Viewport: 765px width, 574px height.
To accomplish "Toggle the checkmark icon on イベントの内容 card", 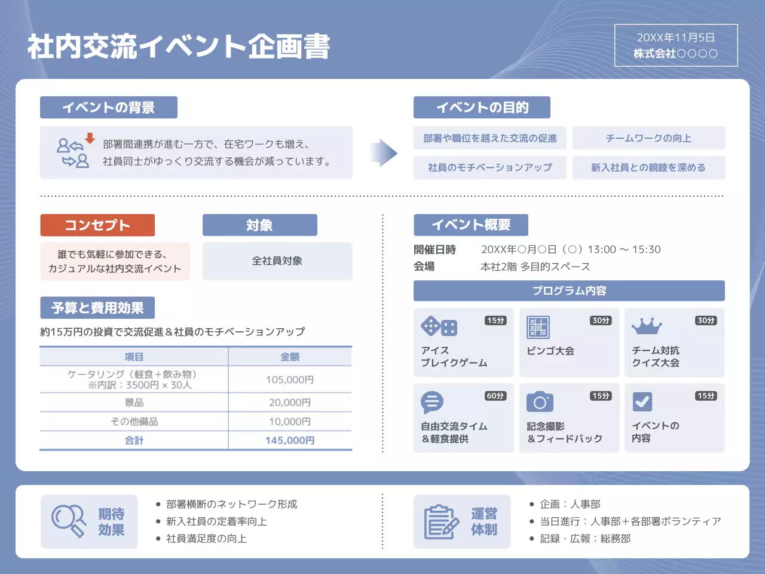I will coord(642,402).
